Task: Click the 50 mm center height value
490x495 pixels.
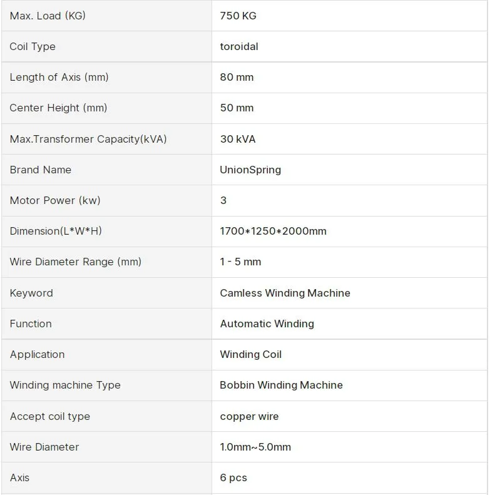Action: 237,108
